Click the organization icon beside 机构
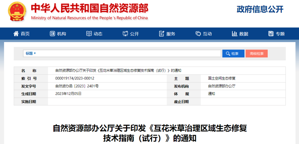299x144 pixels. tap(52, 34)
